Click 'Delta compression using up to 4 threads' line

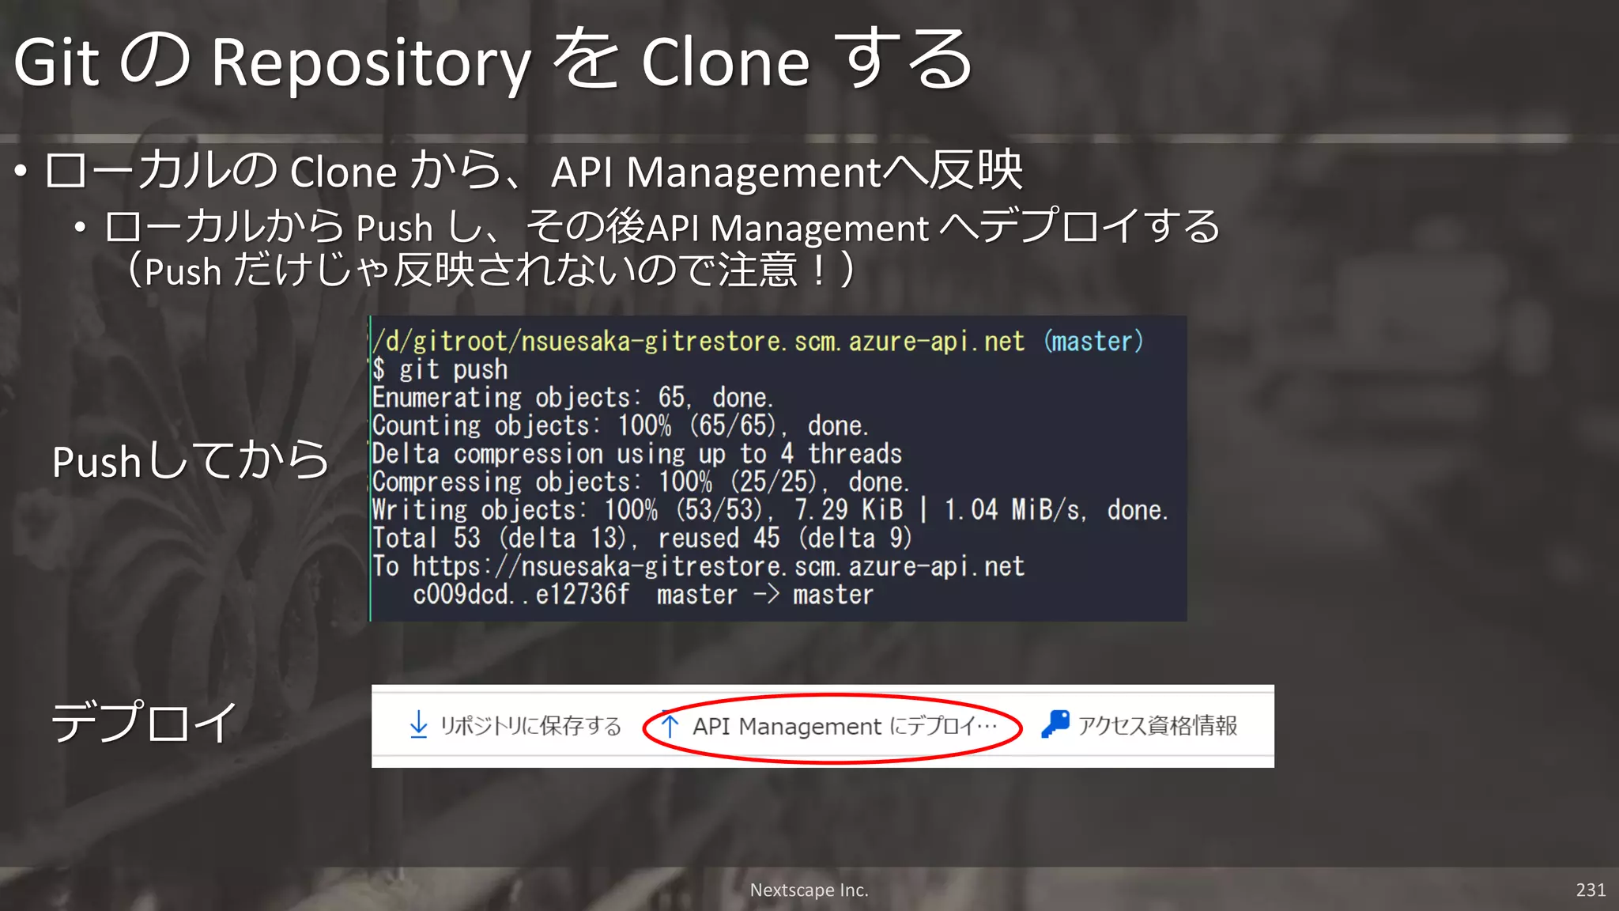(637, 454)
